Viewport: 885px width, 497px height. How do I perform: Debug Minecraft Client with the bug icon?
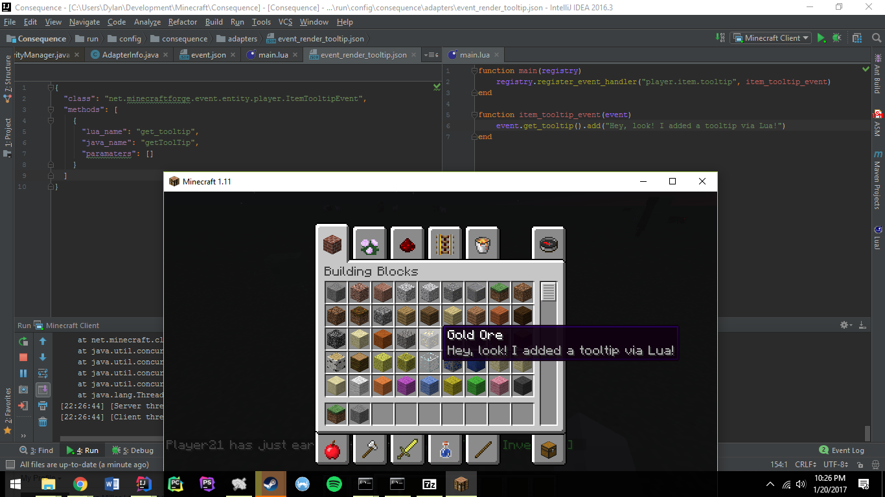837,38
